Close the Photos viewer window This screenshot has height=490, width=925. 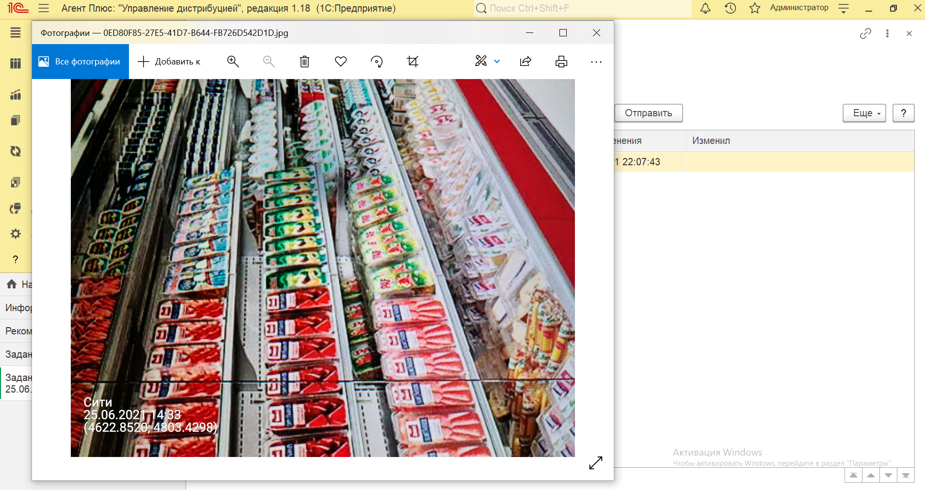[596, 32]
